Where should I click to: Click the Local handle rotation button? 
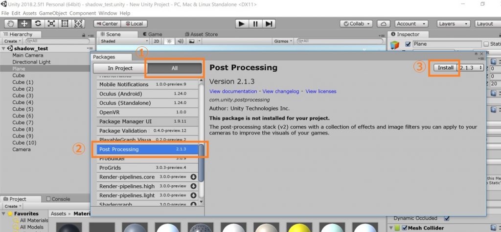click(x=134, y=23)
